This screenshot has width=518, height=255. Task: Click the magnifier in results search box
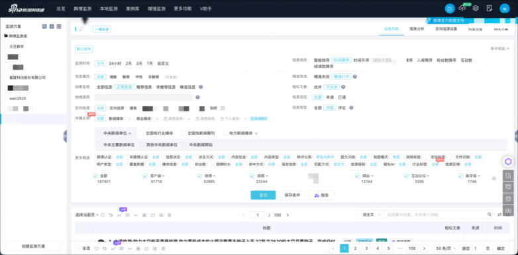click(490, 215)
